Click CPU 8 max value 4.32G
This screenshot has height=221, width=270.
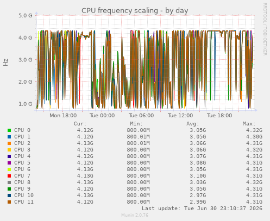point(254,182)
